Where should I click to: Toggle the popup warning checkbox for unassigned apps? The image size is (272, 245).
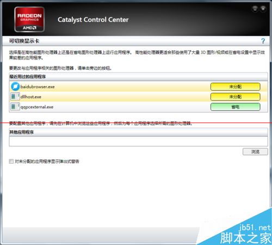click(11, 162)
